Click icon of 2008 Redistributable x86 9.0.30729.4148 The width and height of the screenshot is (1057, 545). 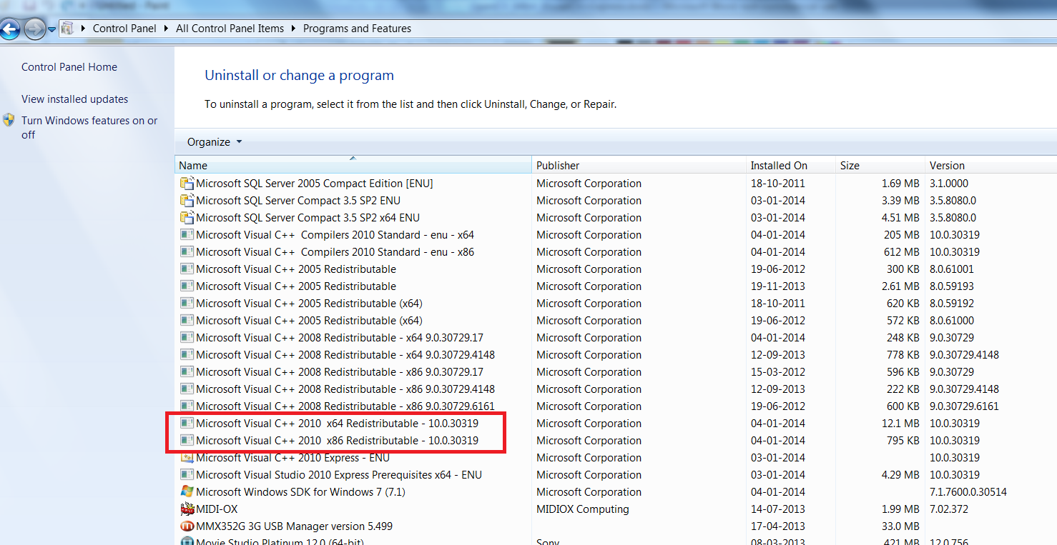click(x=187, y=389)
